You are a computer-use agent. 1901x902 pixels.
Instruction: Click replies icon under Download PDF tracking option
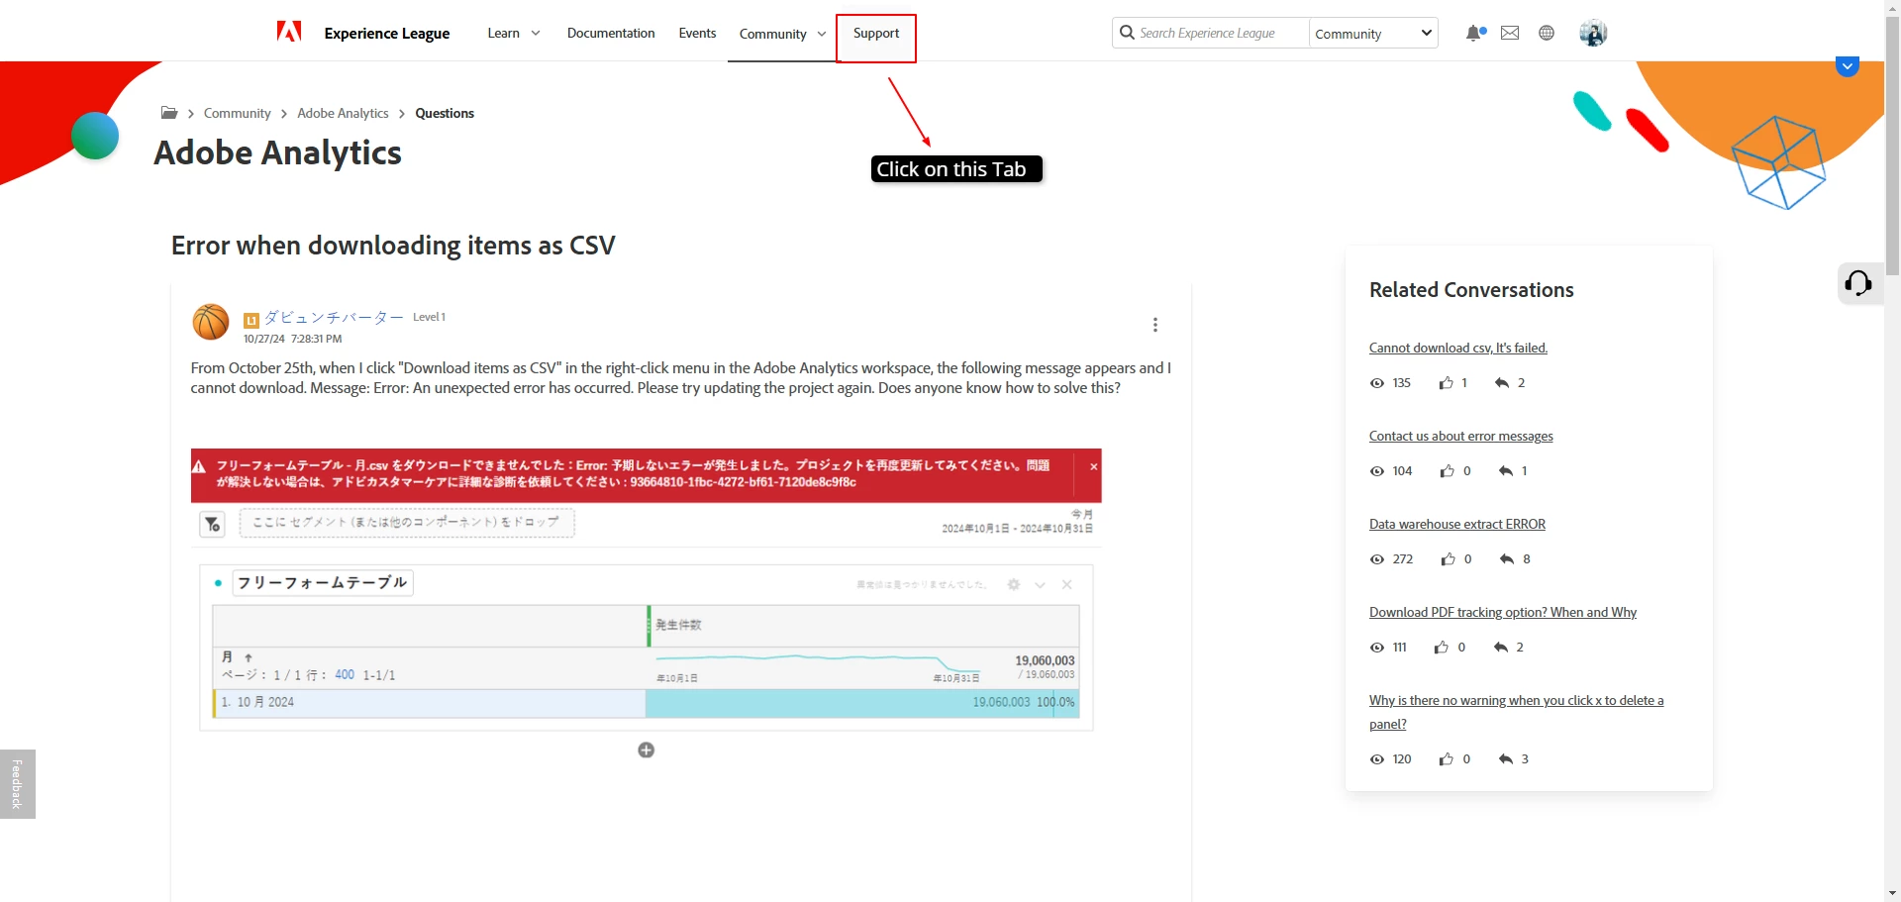click(1501, 648)
